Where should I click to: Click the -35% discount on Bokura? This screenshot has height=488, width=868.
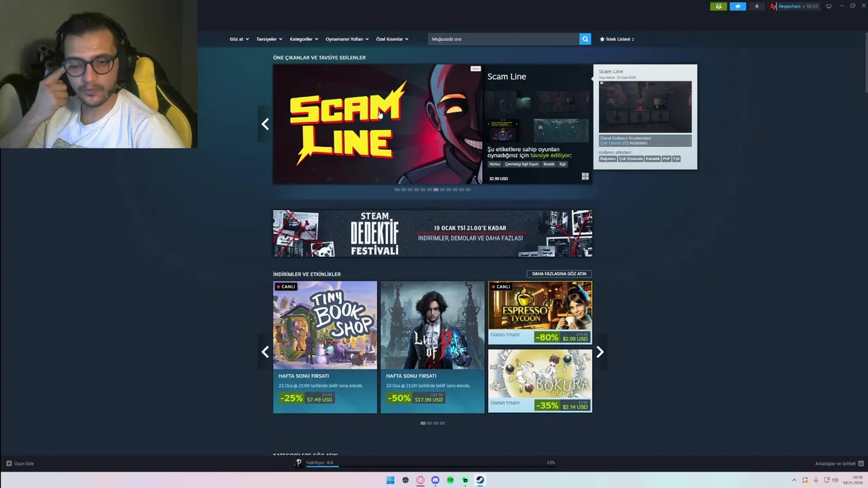pyautogui.click(x=547, y=405)
